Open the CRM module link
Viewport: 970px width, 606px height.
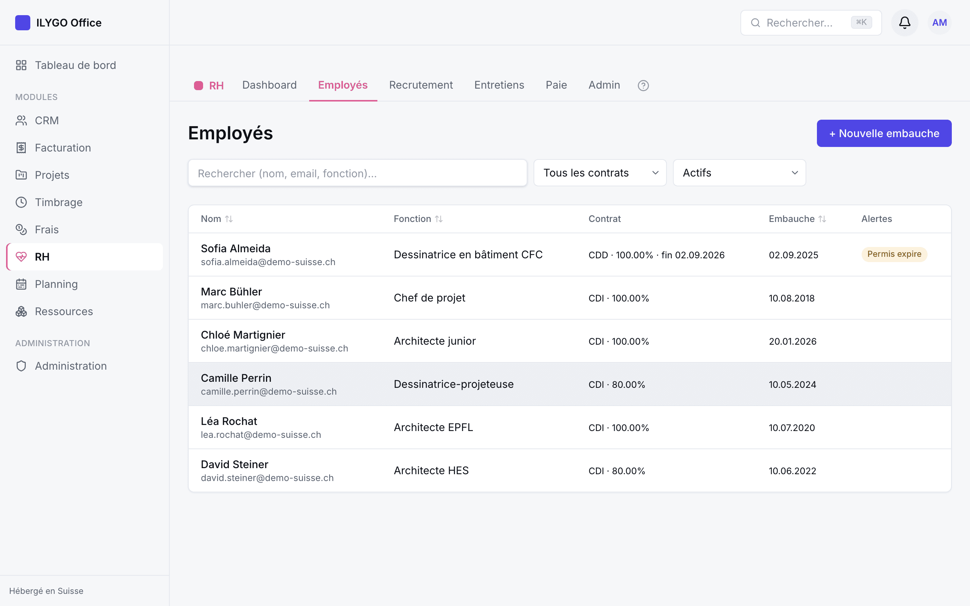click(x=84, y=121)
